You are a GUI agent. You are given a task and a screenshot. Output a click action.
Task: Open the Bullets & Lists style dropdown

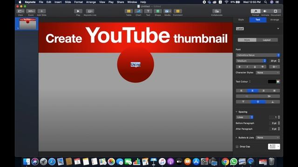(268, 138)
